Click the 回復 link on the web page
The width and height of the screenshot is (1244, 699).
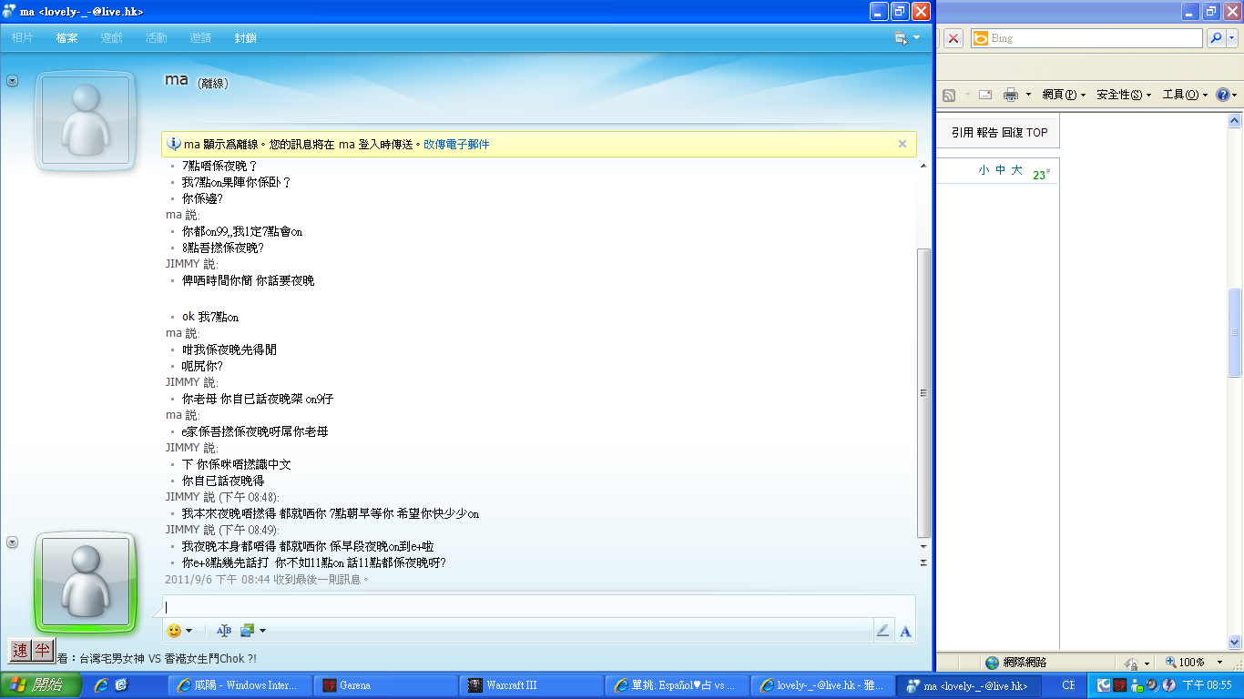[x=1012, y=132]
